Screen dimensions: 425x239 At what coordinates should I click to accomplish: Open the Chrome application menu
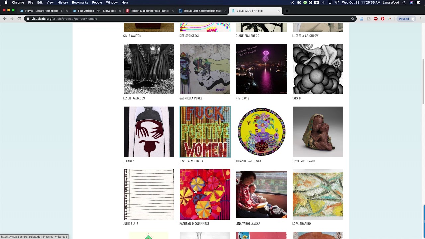click(18, 2)
